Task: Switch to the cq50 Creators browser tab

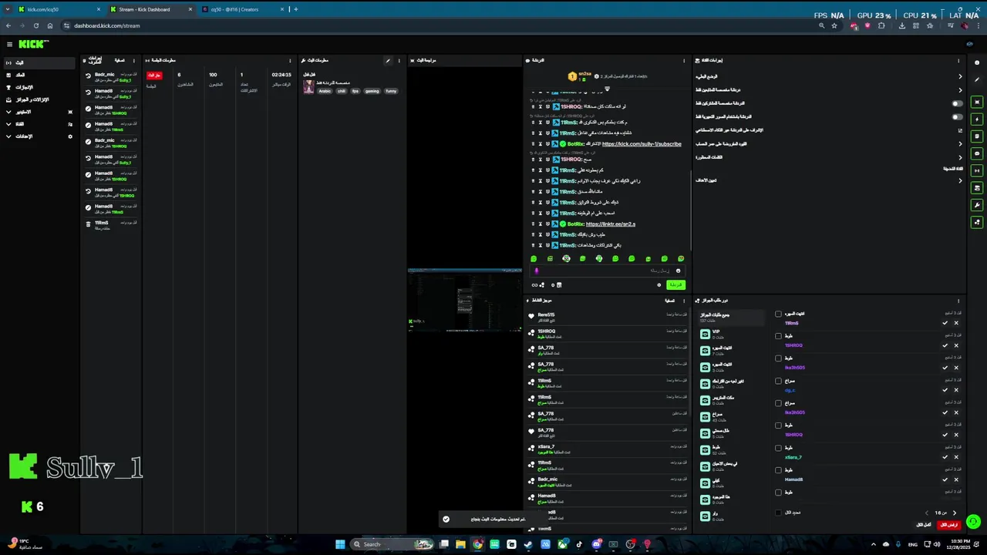Action: (x=244, y=9)
